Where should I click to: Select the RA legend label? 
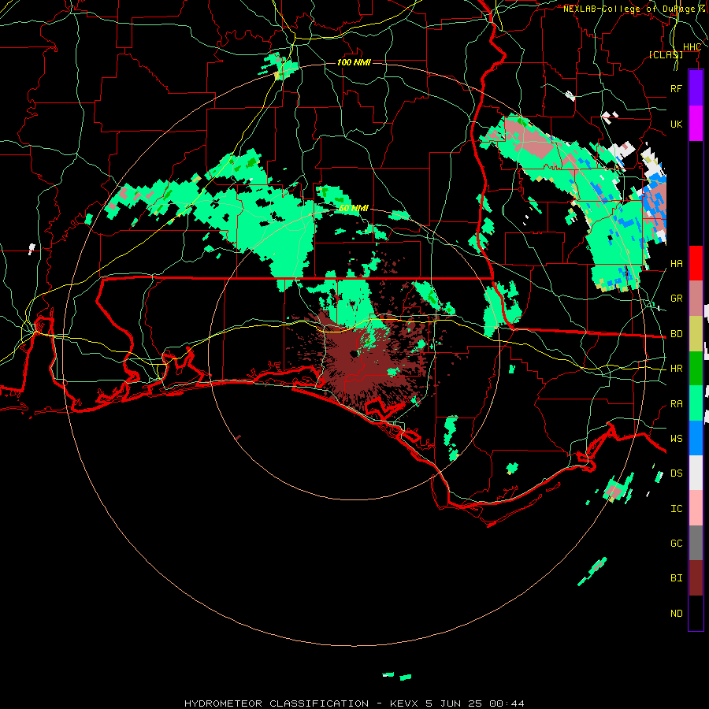click(x=676, y=404)
